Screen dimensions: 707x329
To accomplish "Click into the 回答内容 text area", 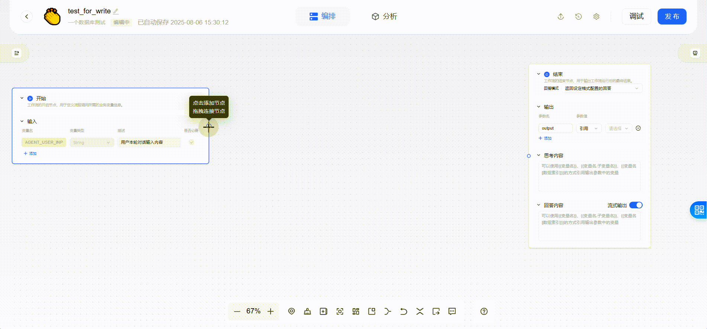I will pos(589,226).
